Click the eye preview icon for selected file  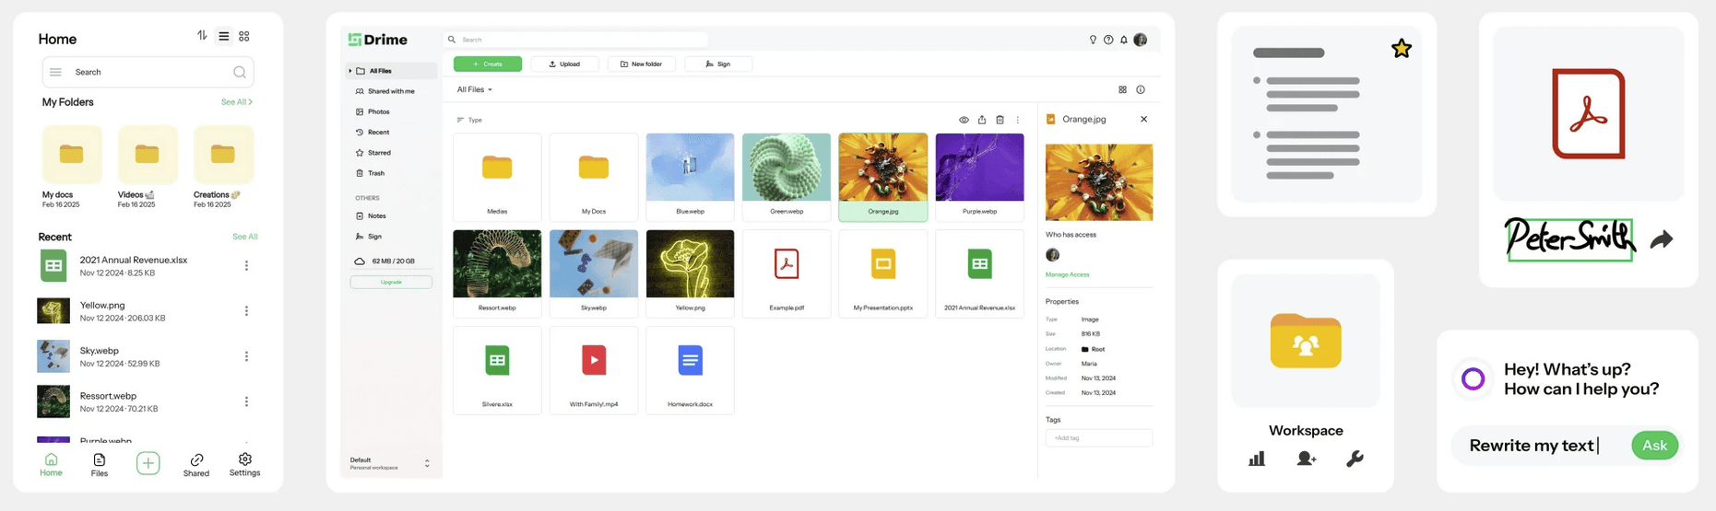pos(964,120)
